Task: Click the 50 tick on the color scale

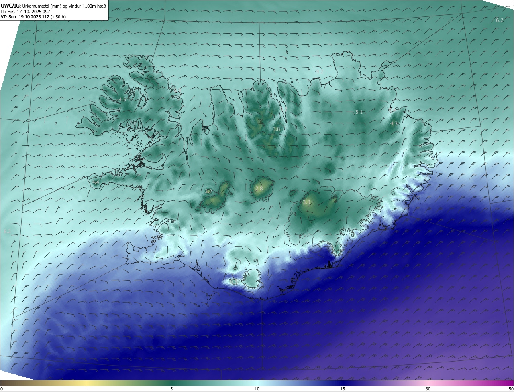Action: 511,389
